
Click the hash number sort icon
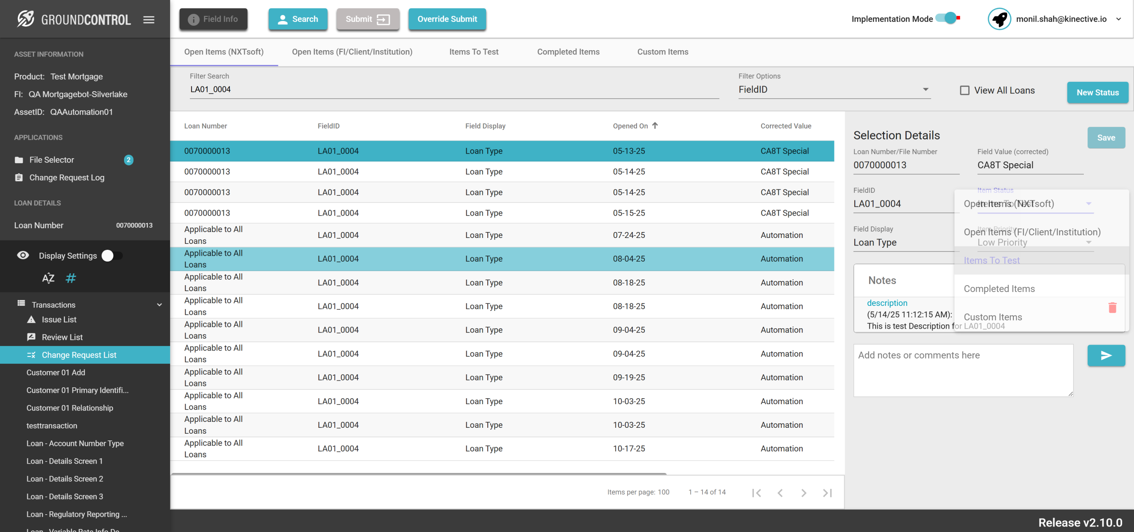click(70, 278)
